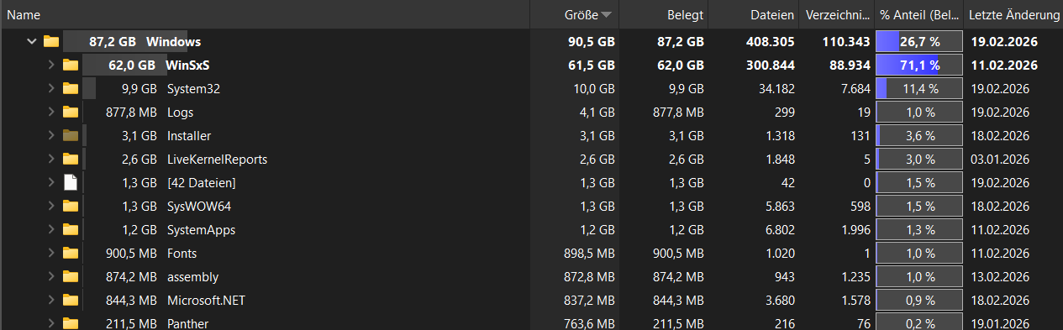Expand the Logs folder

[x=50, y=112]
